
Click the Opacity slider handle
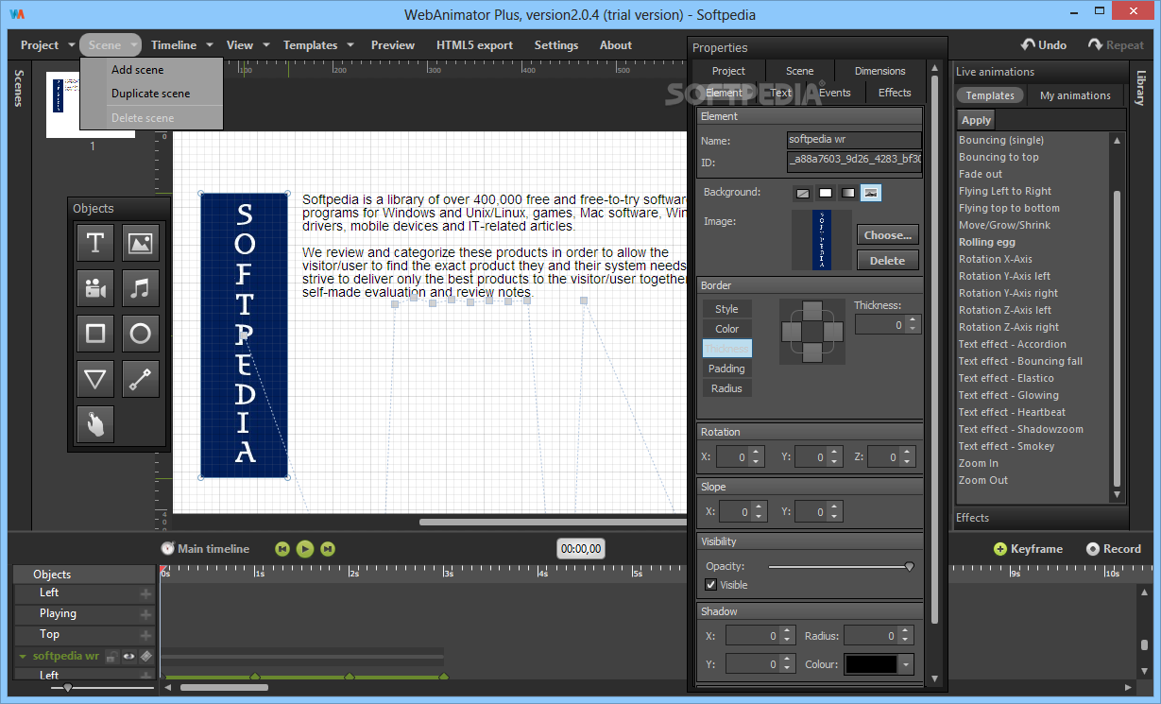(910, 566)
